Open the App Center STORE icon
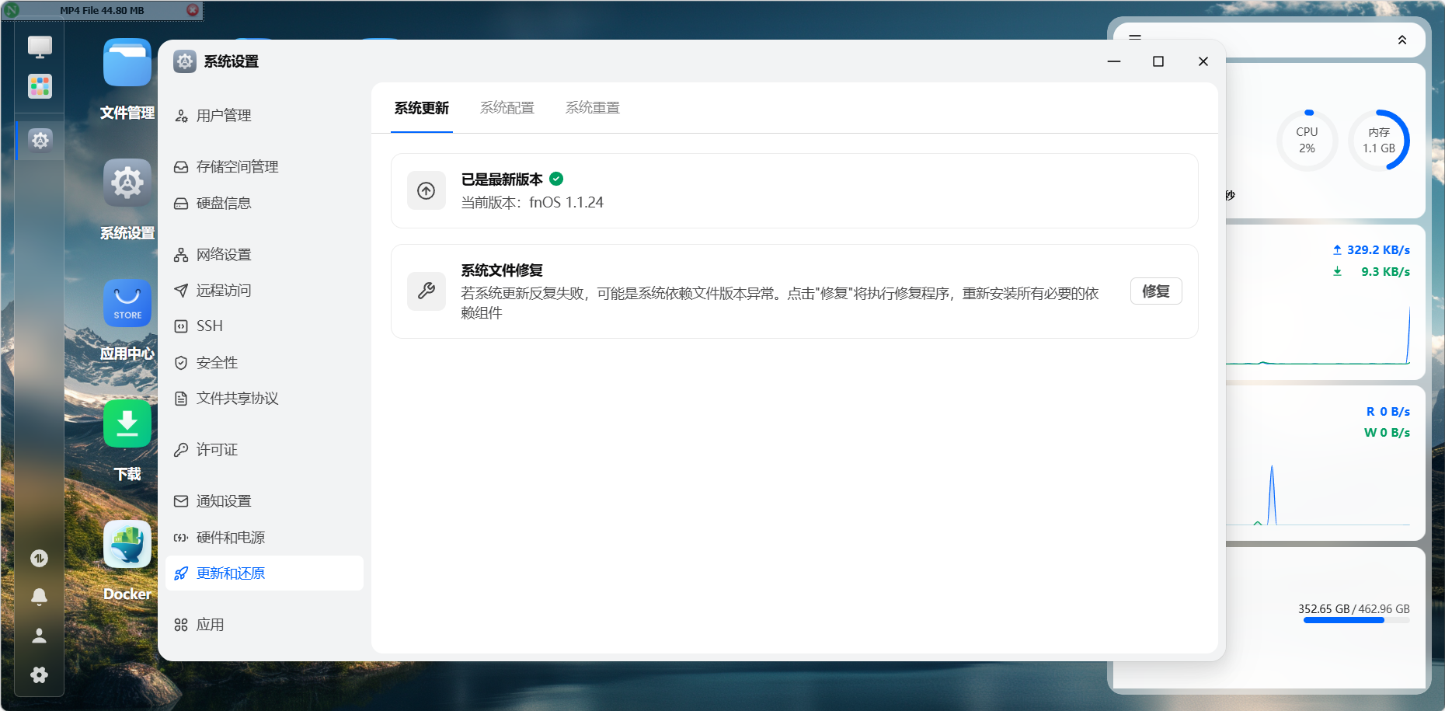 click(x=127, y=303)
